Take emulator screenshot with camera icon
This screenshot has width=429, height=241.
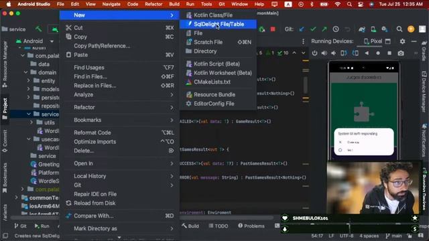401,53
